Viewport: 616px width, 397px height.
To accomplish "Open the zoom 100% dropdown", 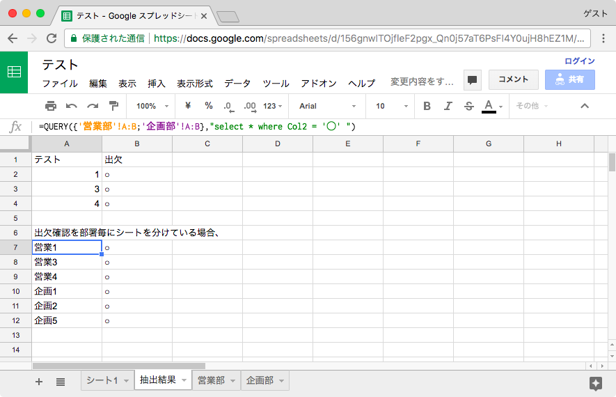I will point(152,106).
